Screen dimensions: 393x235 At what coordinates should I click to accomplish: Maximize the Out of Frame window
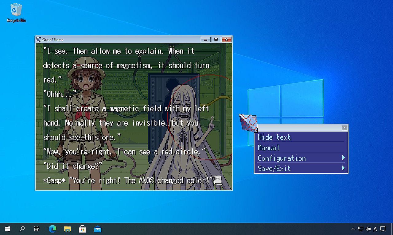click(x=216, y=39)
